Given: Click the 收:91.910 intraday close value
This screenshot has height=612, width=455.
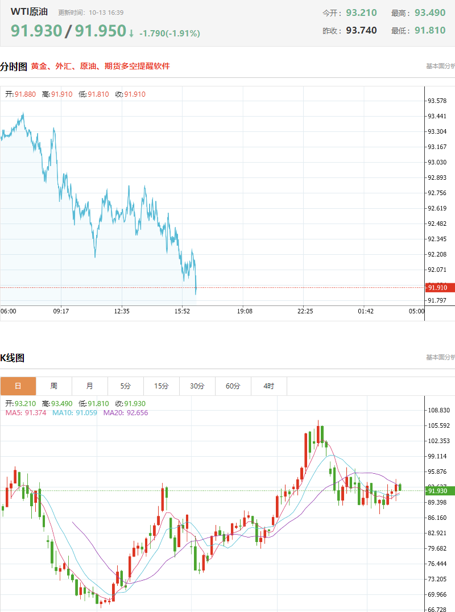Looking at the screenshot, I should point(130,94).
